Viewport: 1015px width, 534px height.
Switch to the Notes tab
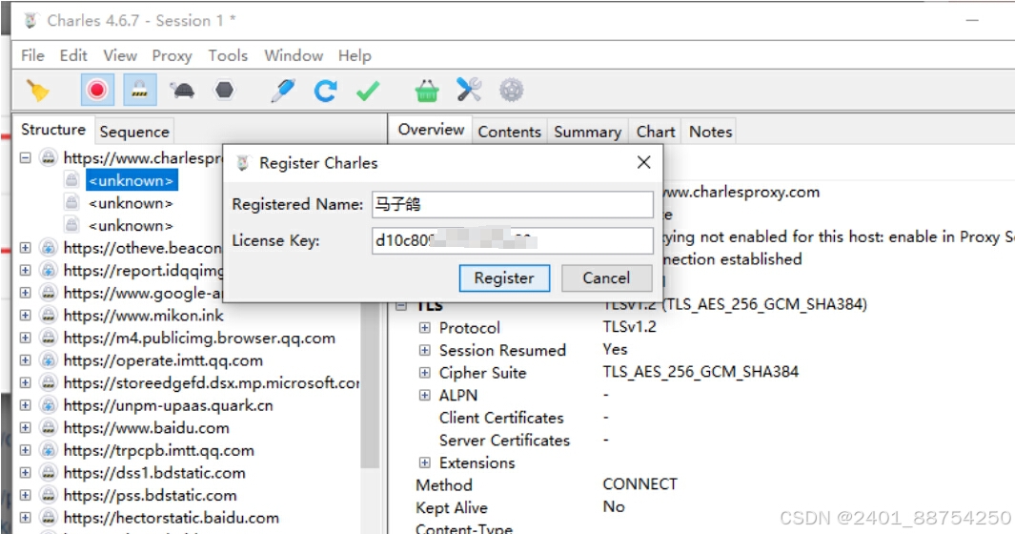tap(711, 132)
